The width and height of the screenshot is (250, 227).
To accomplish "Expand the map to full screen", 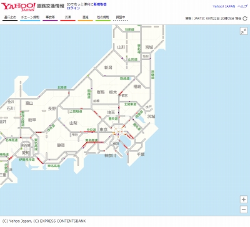I will click(244, 31).
